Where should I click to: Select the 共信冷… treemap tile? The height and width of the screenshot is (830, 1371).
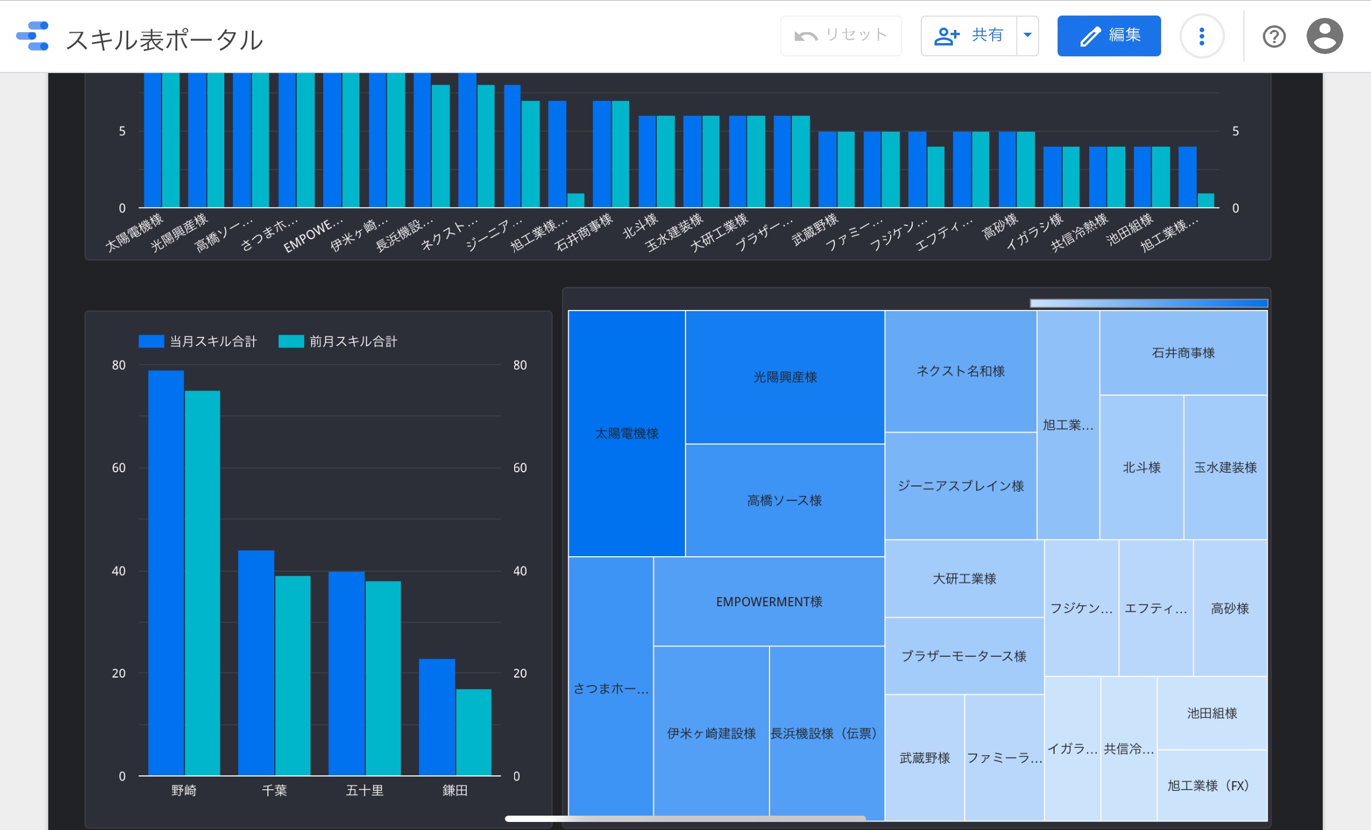(x=1129, y=748)
